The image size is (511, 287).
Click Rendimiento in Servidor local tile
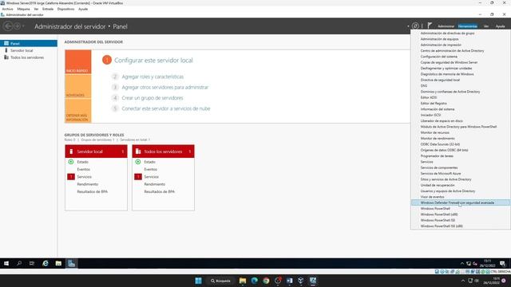87,184
